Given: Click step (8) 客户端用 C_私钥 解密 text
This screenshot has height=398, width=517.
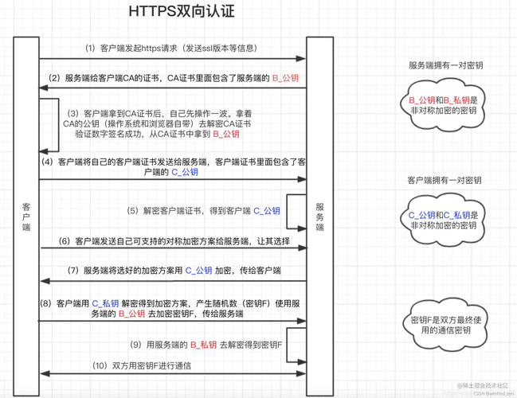Looking at the screenshot, I should pos(170,308).
